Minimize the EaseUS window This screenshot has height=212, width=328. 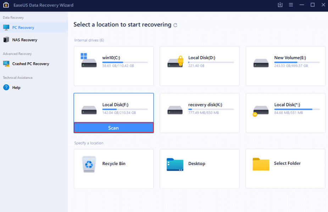302,5
